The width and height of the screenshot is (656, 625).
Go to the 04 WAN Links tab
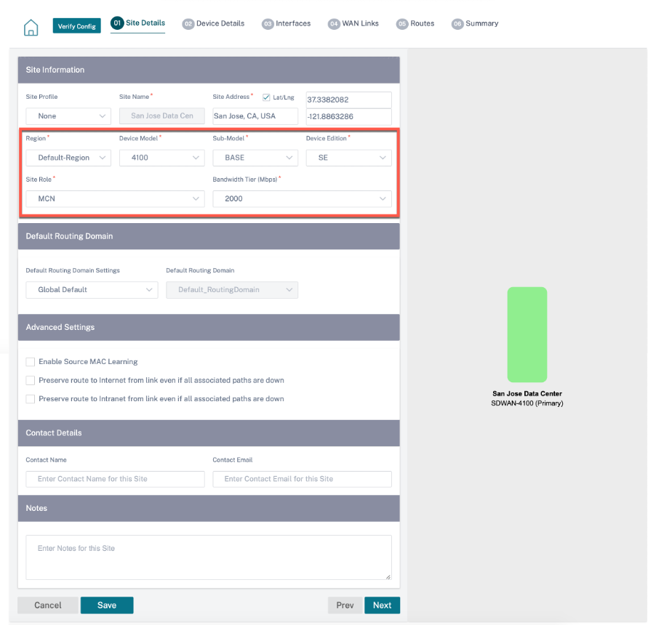coord(353,23)
